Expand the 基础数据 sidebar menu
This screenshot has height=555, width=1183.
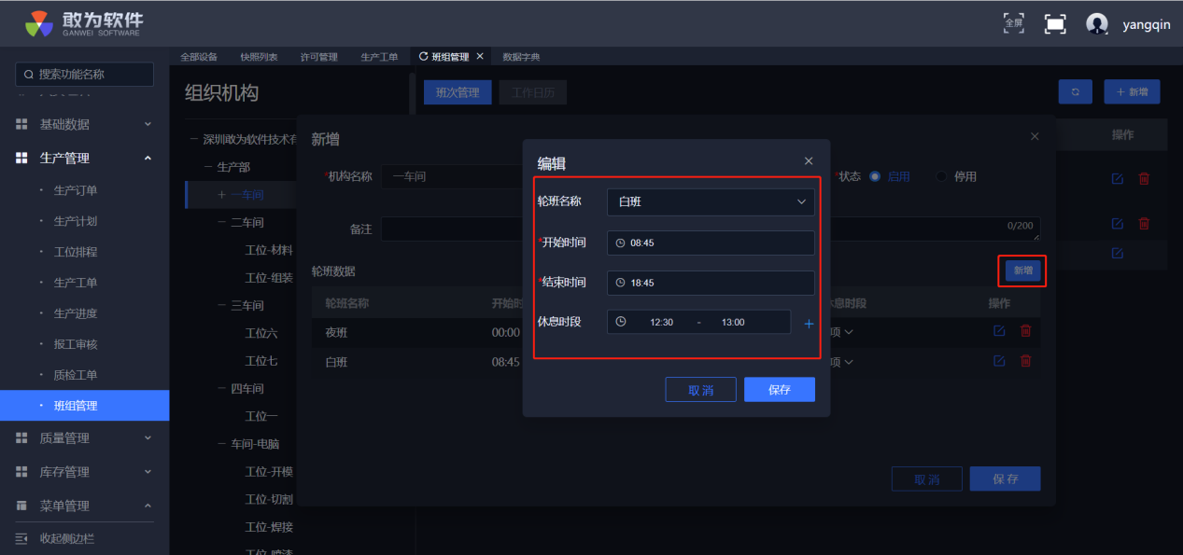click(x=148, y=124)
